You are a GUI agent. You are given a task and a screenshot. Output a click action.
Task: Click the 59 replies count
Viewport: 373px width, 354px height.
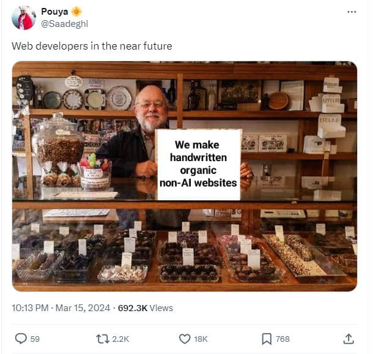pyautogui.click(x=35, y=339)
